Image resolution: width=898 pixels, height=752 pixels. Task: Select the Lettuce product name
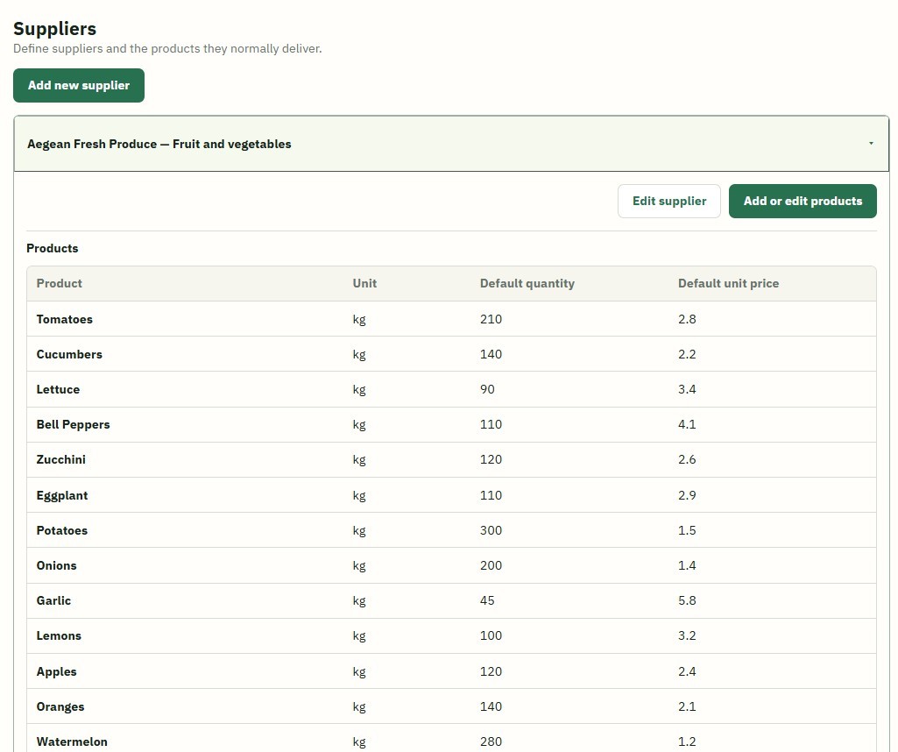pyautogui.click(x=58, y=389)
